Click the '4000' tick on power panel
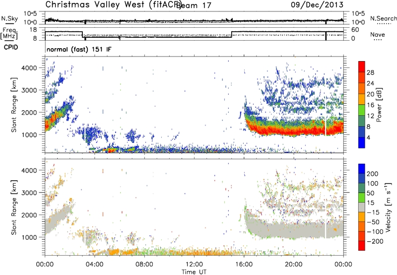 pyautogui.click(x=29, y=68)
